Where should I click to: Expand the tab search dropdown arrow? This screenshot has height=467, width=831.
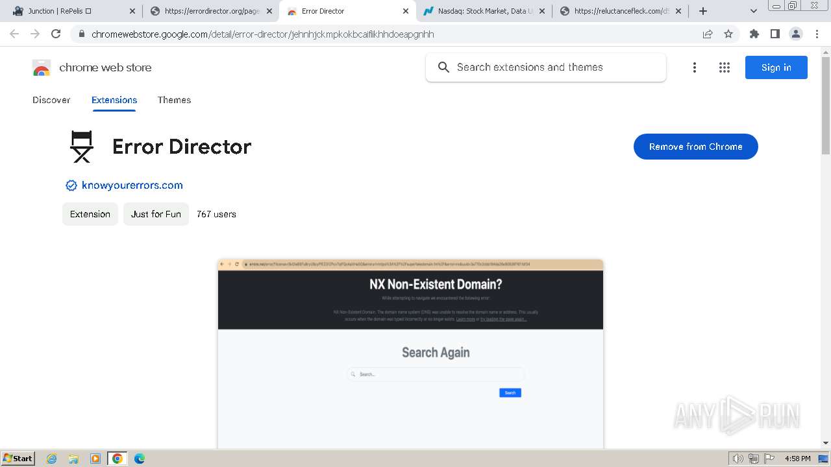coord(753,11)
